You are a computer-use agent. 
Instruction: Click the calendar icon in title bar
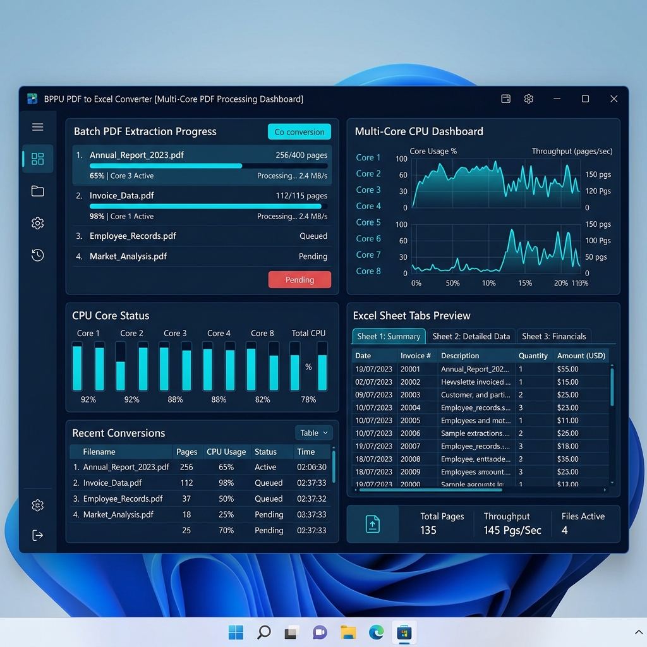tap(505, 99)
